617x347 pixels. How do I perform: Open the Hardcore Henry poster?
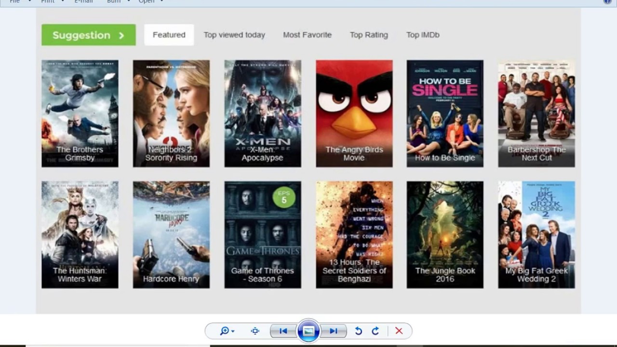click(171, 235)
